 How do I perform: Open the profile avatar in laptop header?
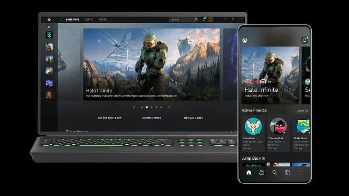[x=210, y=20]
